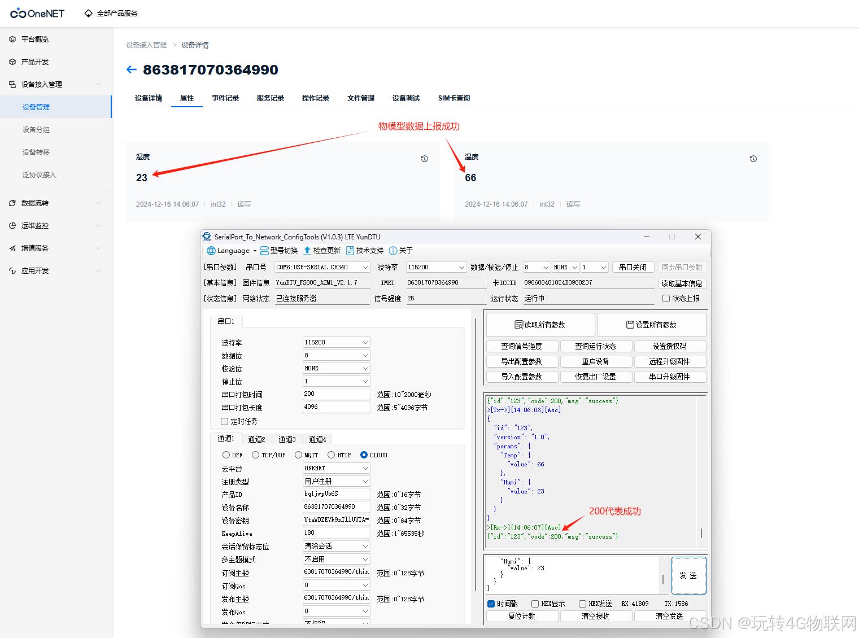Click the 清空接收 button

pyautogui.click(x=596, y=616)
